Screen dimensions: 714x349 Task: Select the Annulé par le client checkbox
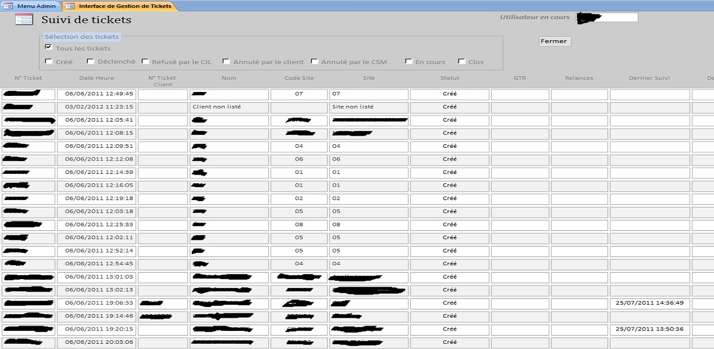(226, 61)
